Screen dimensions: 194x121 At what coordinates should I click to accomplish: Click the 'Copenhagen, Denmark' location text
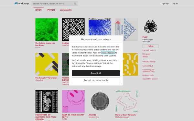pyautogui.click(x=148, y=41)
